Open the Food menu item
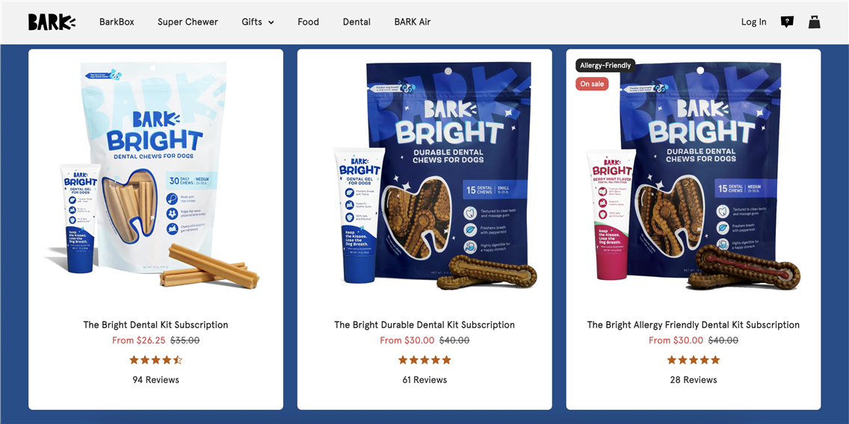This screenshot has height=424, width=849. point(308,22)
